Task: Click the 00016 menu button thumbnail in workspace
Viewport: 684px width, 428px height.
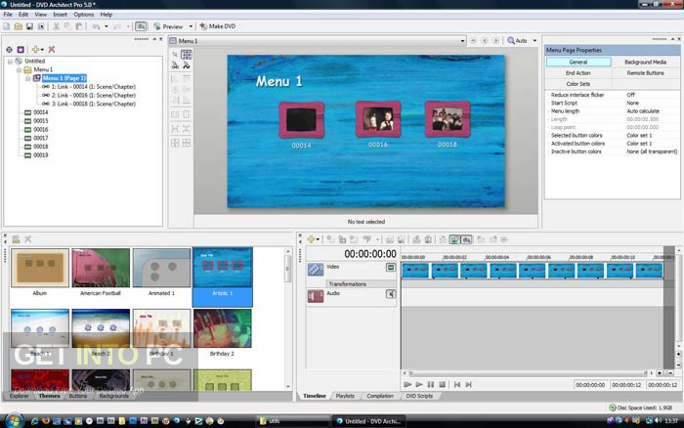Action: tap(378, 119)
